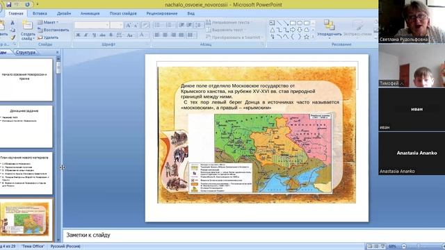Click the Создать слайд button
The height and width of the screenshot is (250, 445).
[28, 31]
